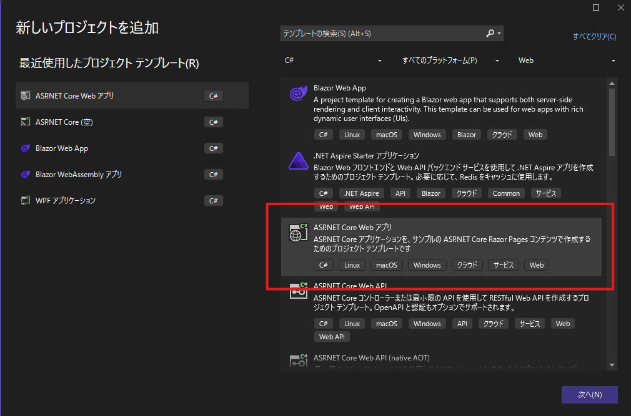Select WPF アプリケーション in recent templates

pos(132,200)
